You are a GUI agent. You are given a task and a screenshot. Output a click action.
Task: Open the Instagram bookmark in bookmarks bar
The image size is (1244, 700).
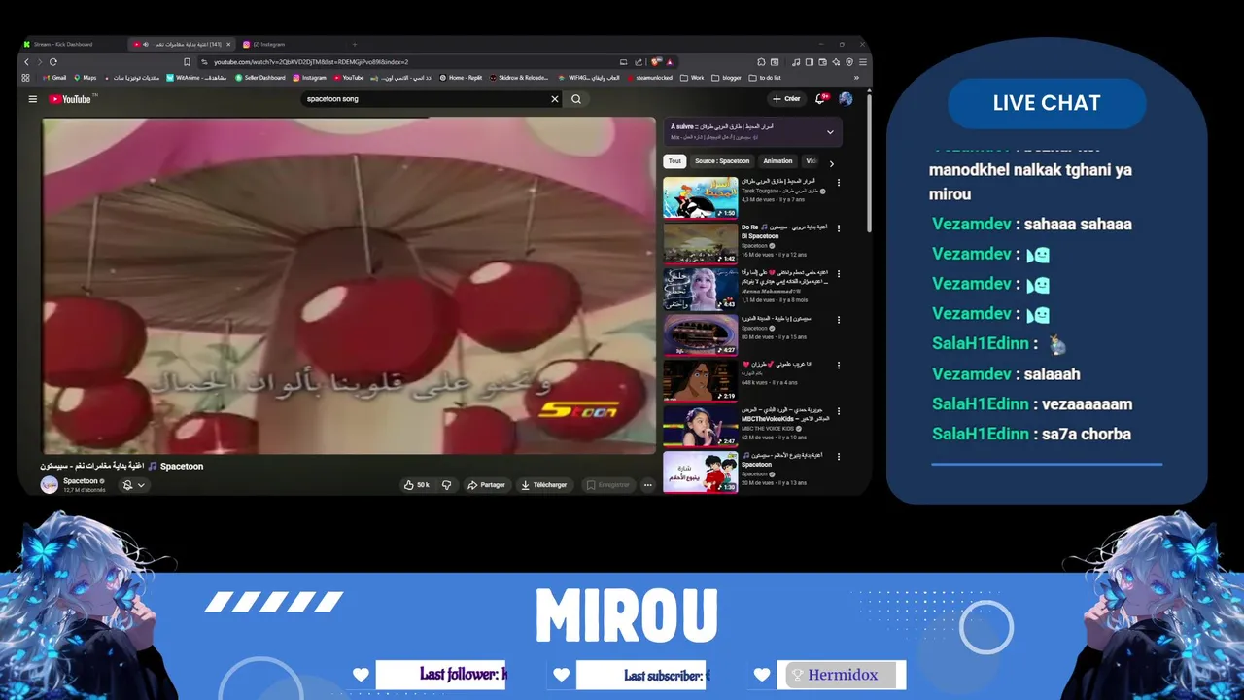(x=309, y=78)
